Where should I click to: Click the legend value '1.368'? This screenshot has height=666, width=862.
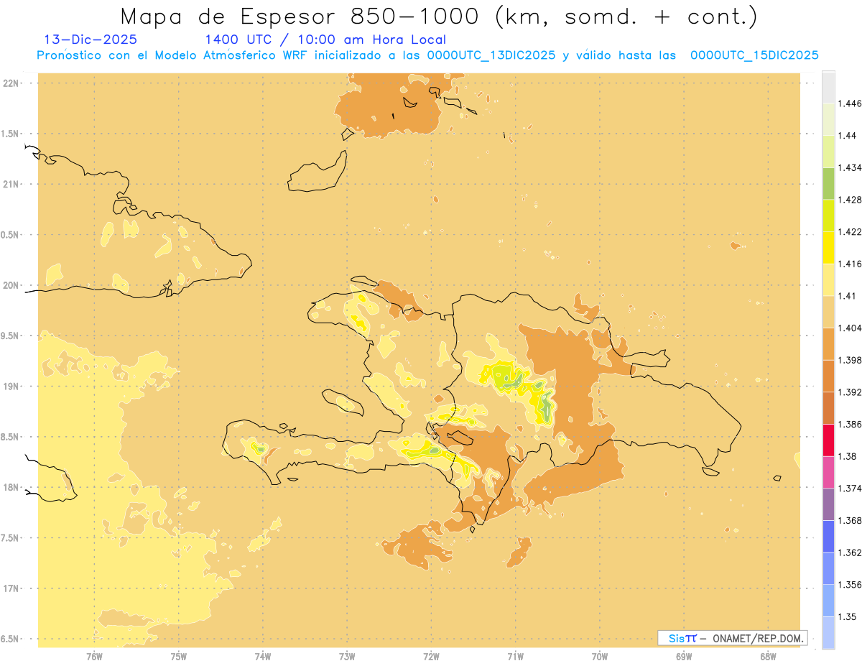coord(850,520)
